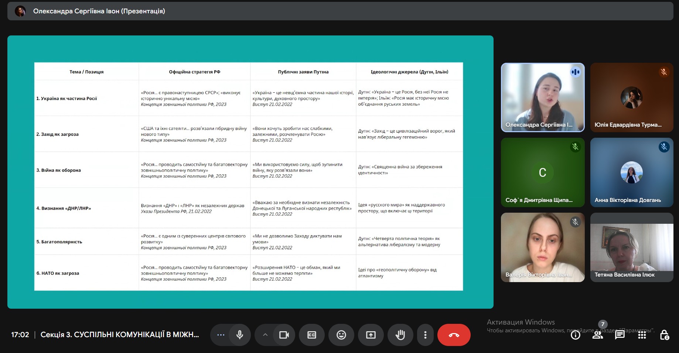Select Анна Вікторівна Довгань participant tile

[631, 172]
